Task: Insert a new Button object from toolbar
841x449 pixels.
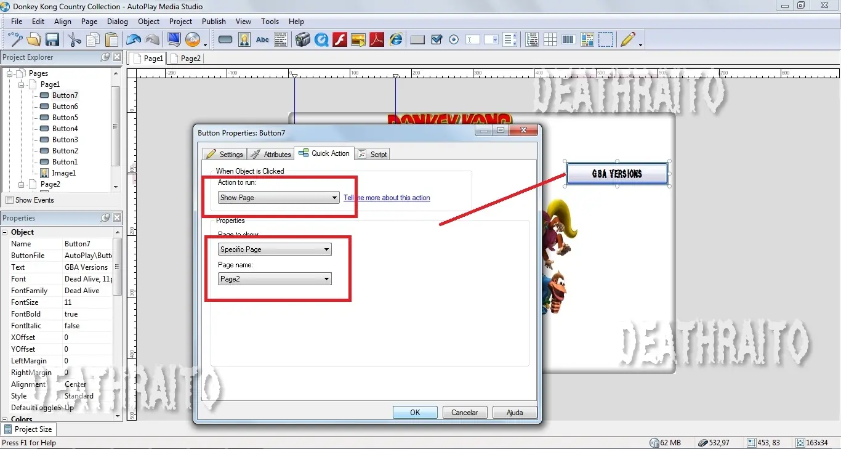Action: [x=225, y=40]
